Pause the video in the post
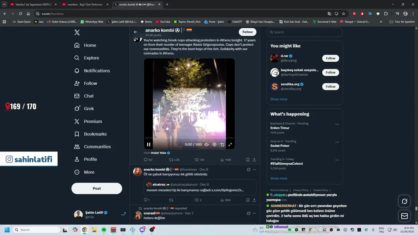 click(149, 145)
